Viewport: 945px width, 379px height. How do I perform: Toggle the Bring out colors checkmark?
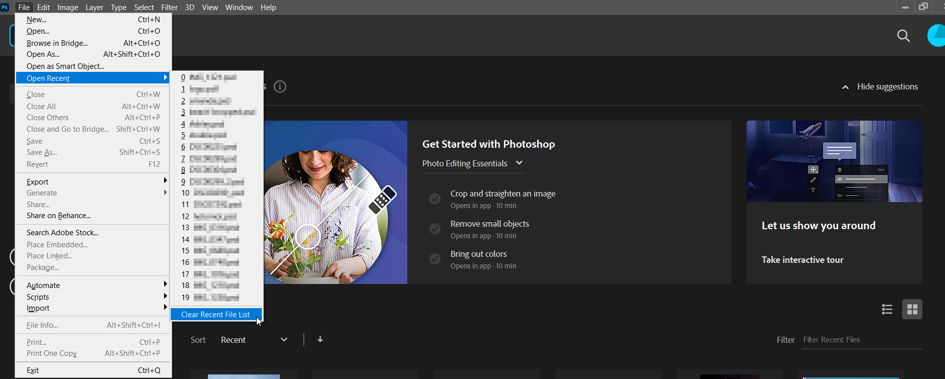(435, 259)
